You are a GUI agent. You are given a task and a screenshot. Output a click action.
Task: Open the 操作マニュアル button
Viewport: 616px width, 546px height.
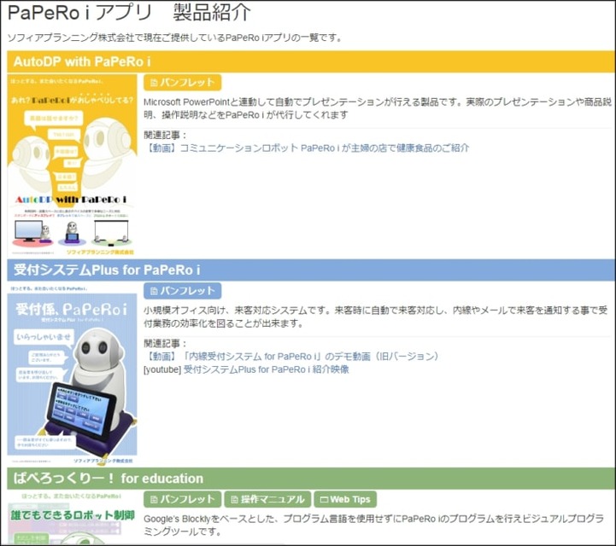(x=267, y=499)
